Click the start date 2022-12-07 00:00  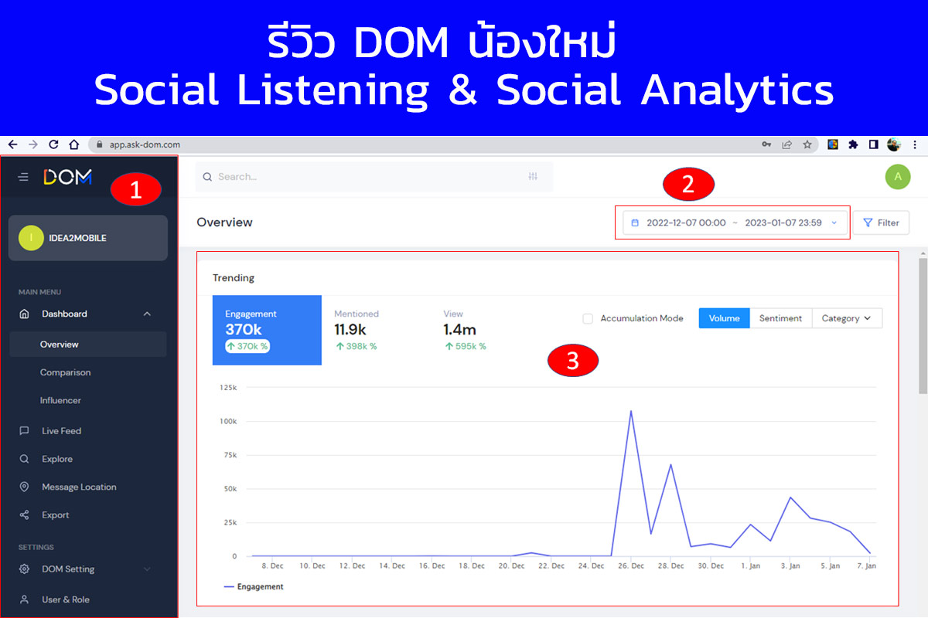[x=686, y=222]
